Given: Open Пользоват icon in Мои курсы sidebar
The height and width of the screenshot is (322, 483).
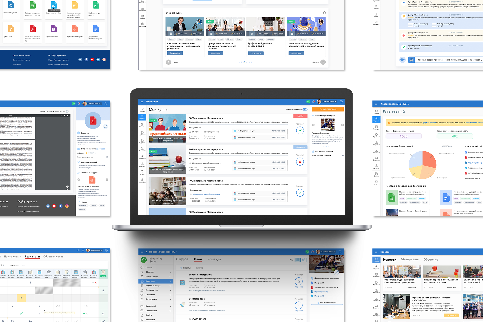Looking at the screenshot, I should pos(142,149).
